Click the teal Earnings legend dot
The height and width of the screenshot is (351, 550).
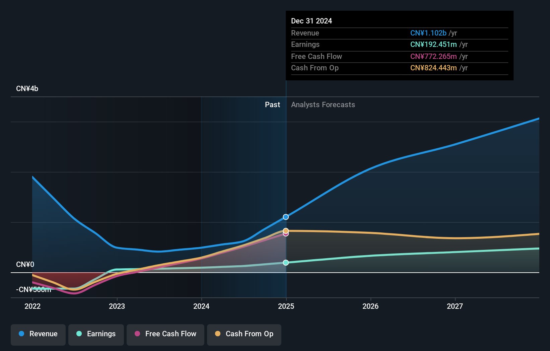pyautogui.click(x=79, y=334)
